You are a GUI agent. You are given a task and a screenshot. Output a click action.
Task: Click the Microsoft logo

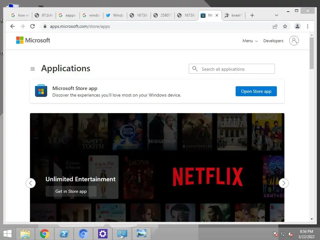tap(33, 40)
